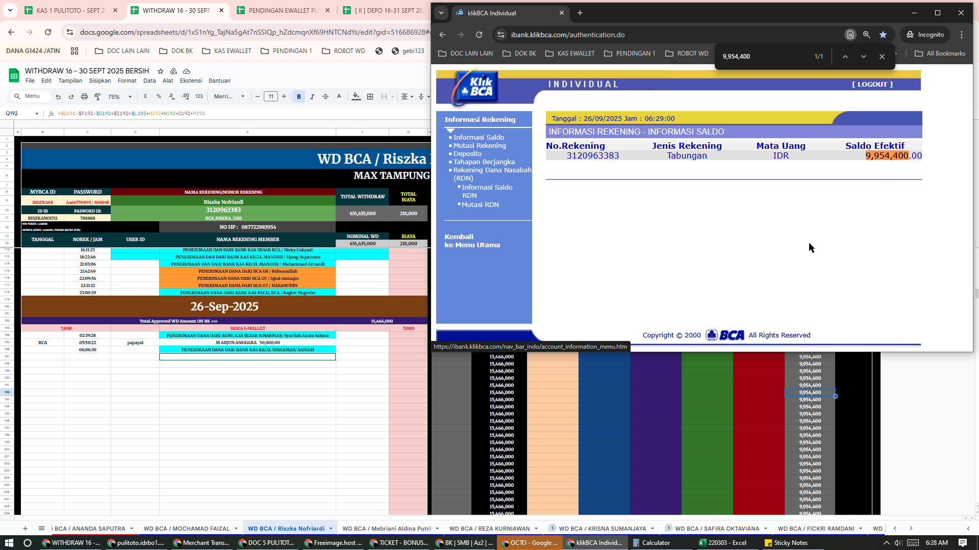Bookmark star icon in KlikBCA window
This screenshot has width=979, height=550.
click(883, 35)
